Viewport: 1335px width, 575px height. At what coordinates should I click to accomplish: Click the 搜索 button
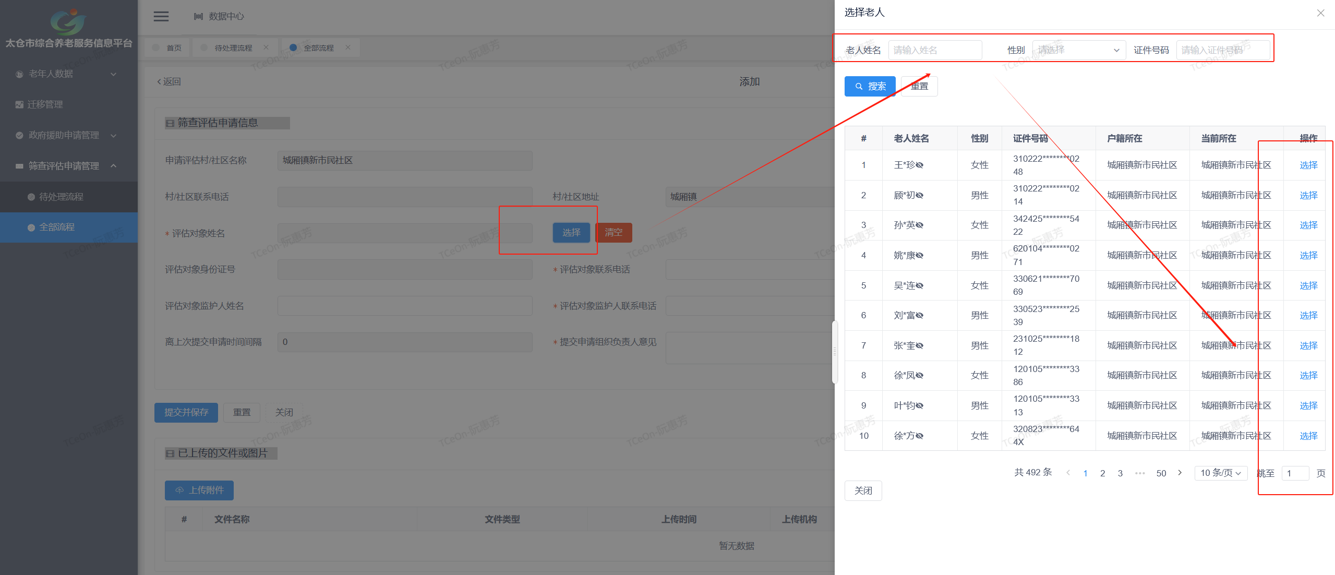point(870,86)
